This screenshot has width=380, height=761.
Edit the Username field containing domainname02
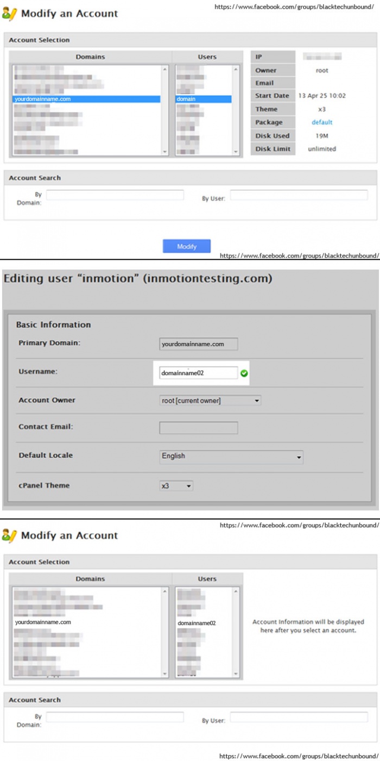(x=198, y=373)
